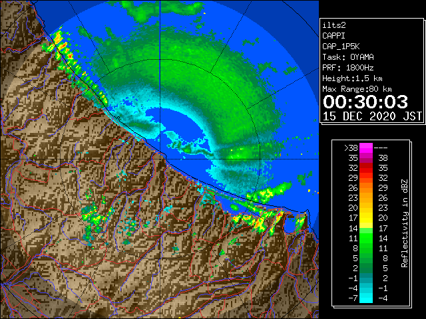Click the 'ilts2' product label
Screen dimensions: 426x319
[334, 25]
